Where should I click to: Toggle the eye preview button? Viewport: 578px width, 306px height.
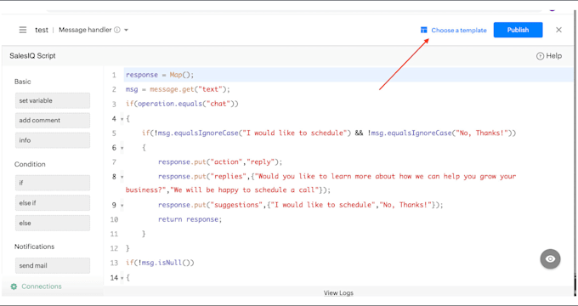(x=550, y=258)
